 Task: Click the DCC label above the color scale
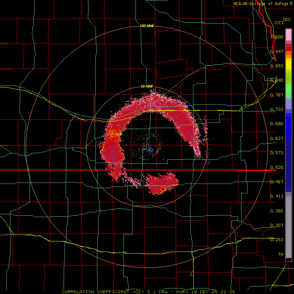287,20
